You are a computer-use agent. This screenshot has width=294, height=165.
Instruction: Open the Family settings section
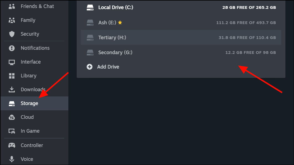pyautogui.click(x=28, y=20)
